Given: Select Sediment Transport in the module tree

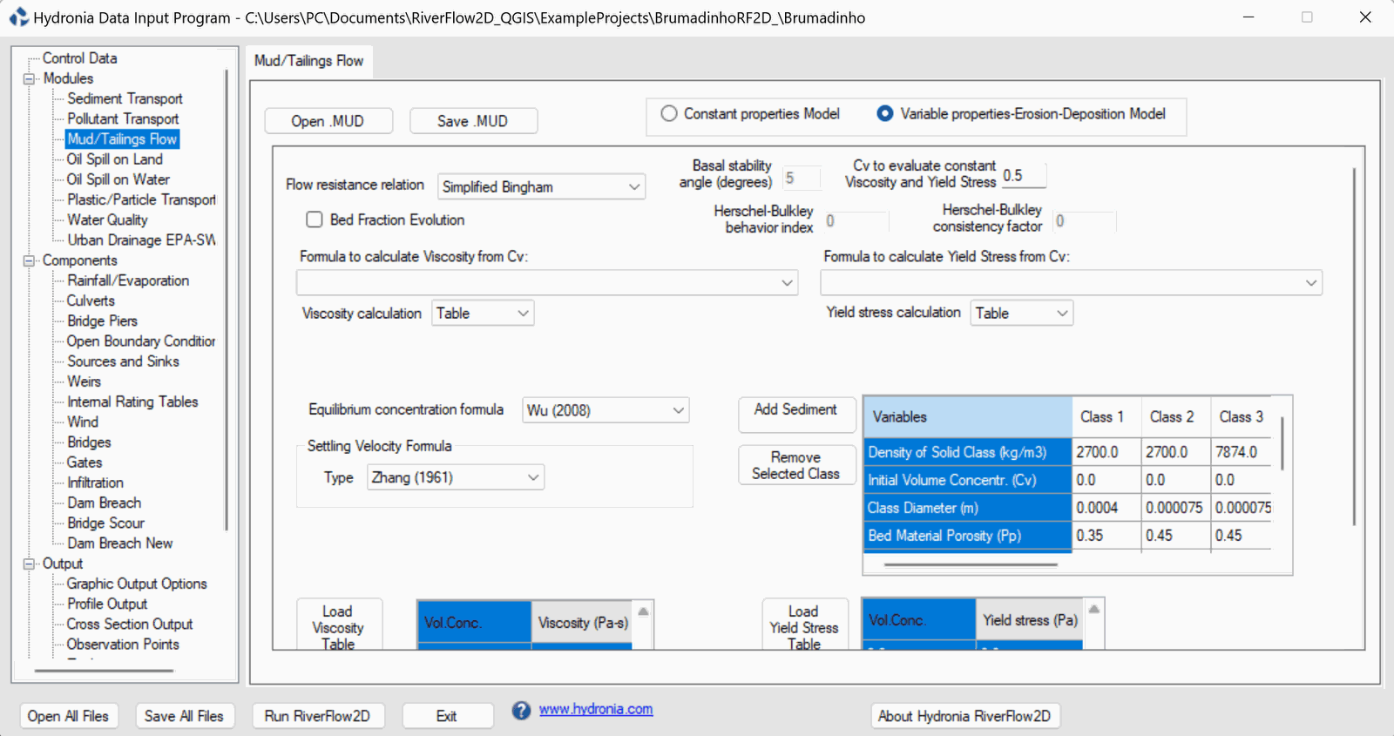Looking at the screenshot, I should 125,99.
